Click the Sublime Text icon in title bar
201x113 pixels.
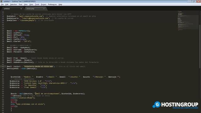pyautogui.click(x=1, y=1)
